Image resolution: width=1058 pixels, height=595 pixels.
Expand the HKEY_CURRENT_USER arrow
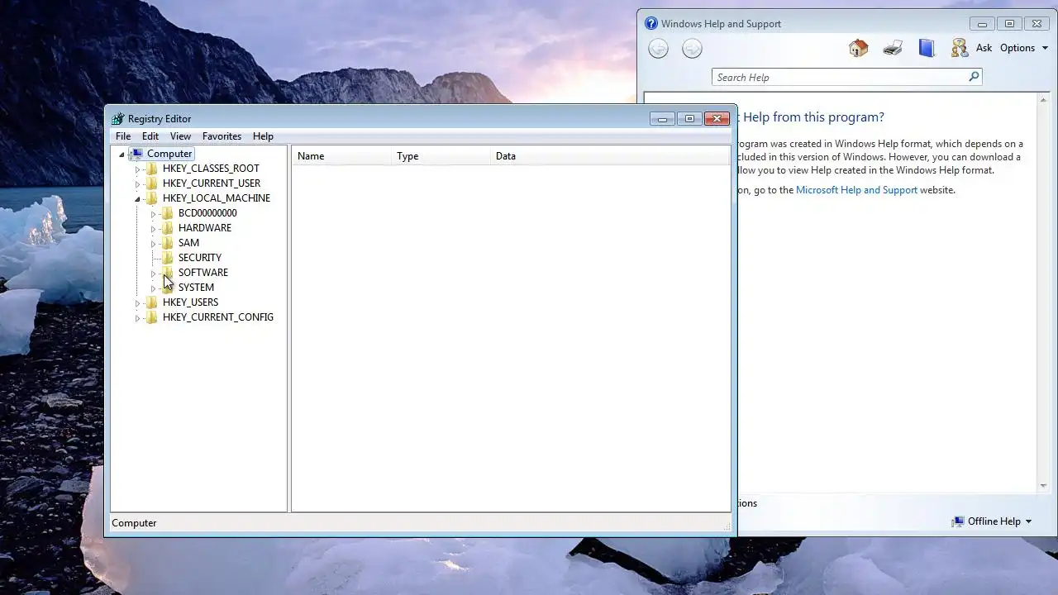tap(137, 184)
